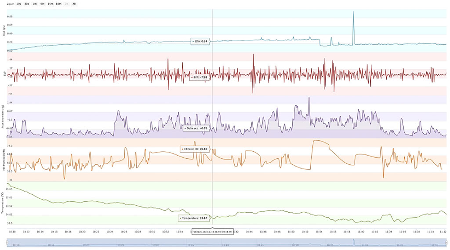The width and height of the screenshot is (450, 250).
Task: Grab the navigator's right range handle
Action: [446, 243]
